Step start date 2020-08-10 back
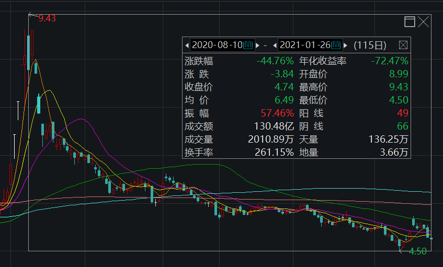The image size is (443, 267). click(187, 45)
